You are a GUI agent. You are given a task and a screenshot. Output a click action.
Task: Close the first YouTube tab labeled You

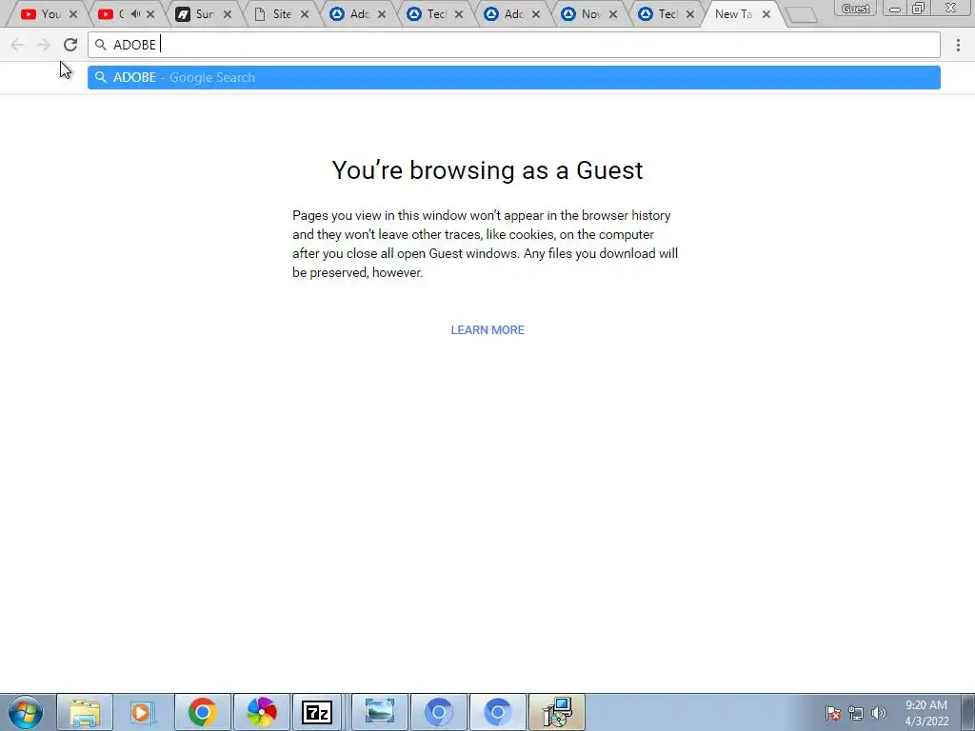pos(73,14)
